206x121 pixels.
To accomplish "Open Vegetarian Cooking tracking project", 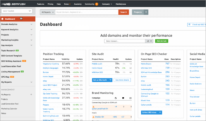I will click(x=51, y=64).
